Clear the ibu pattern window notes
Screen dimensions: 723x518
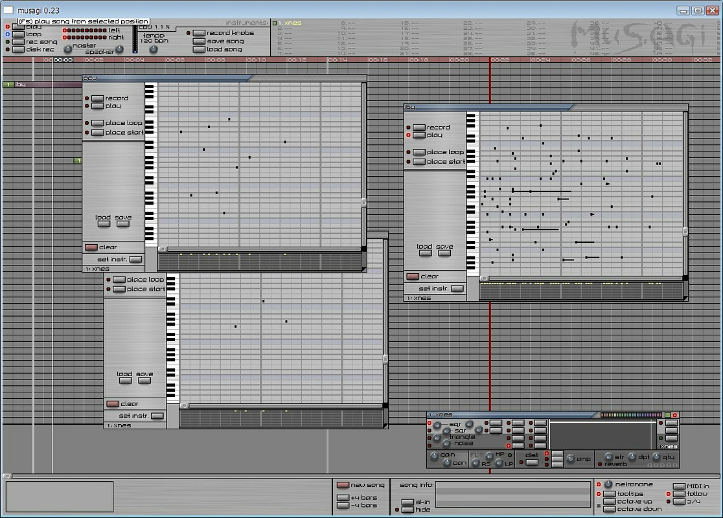coord(413,276)
